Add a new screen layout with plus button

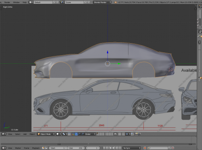pos(55,2)
